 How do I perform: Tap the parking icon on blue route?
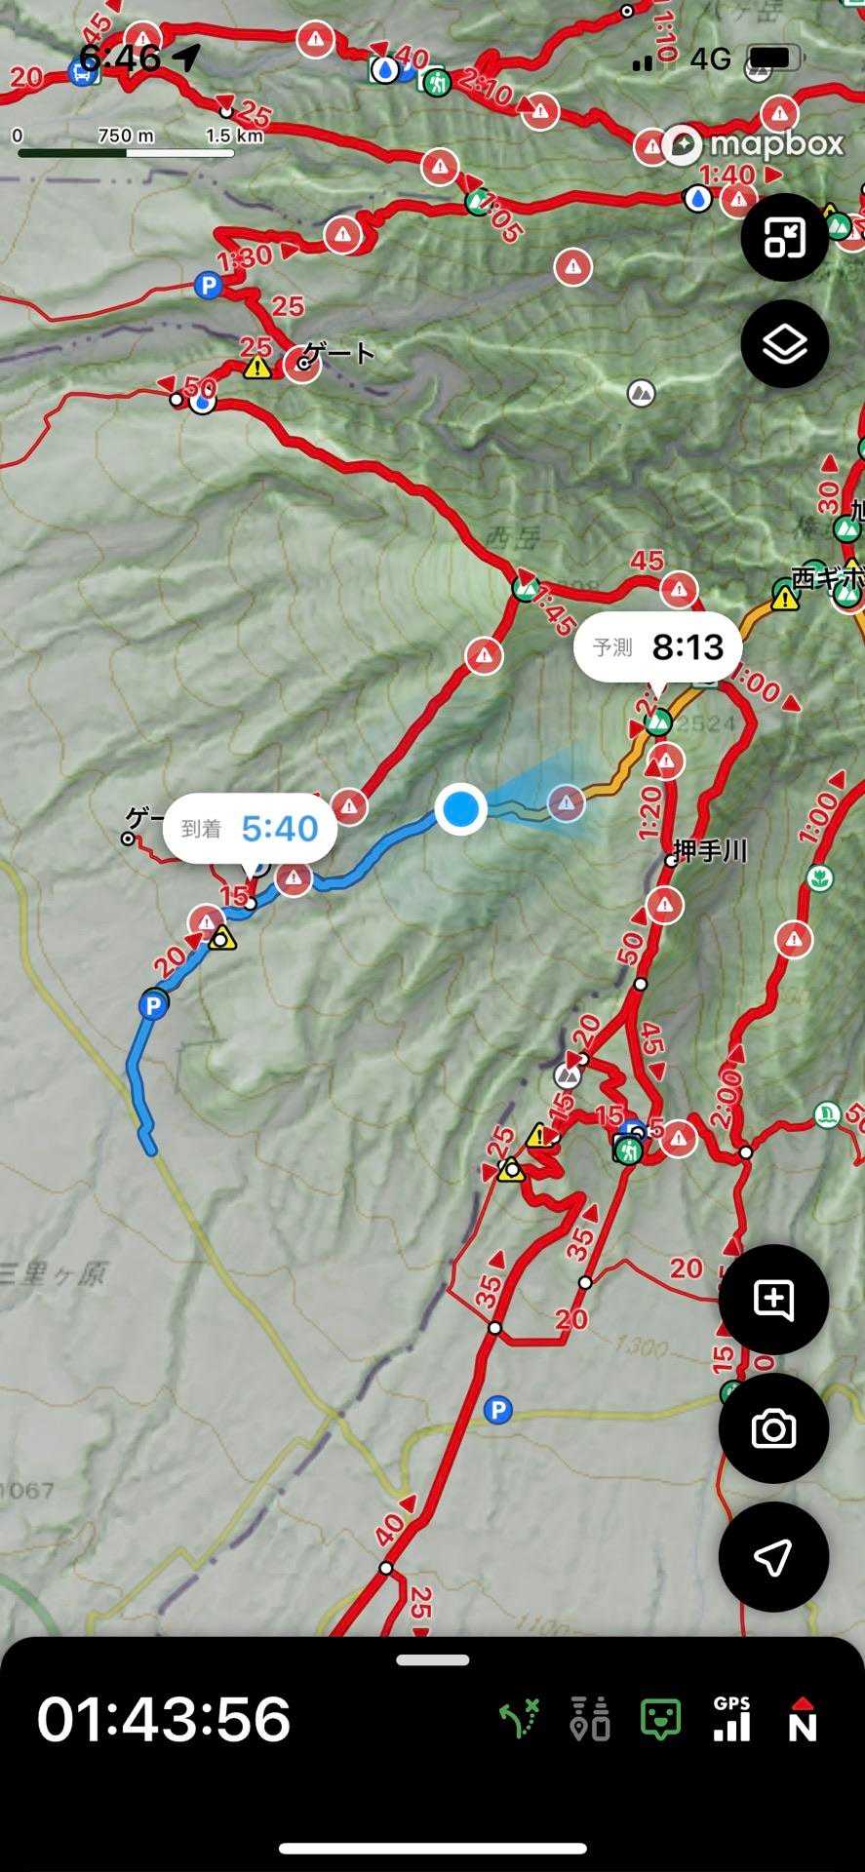coord(153,1005)
